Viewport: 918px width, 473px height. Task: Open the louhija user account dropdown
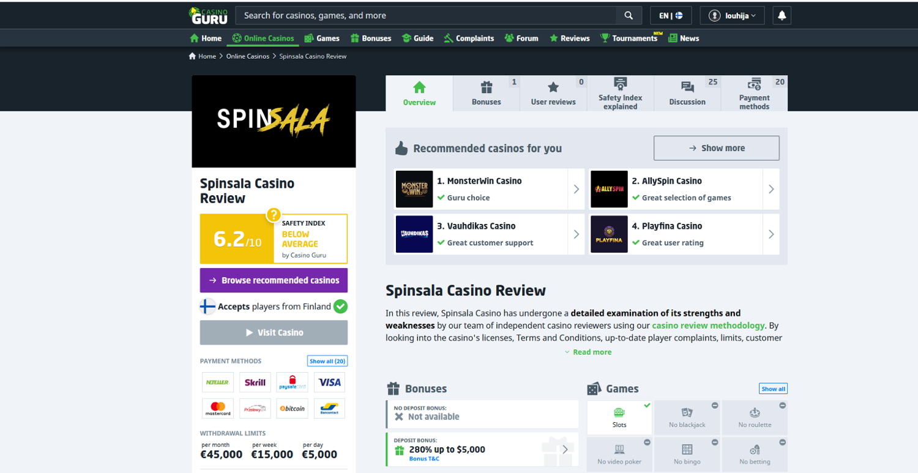pyautogui.click(x=733, y=15)
